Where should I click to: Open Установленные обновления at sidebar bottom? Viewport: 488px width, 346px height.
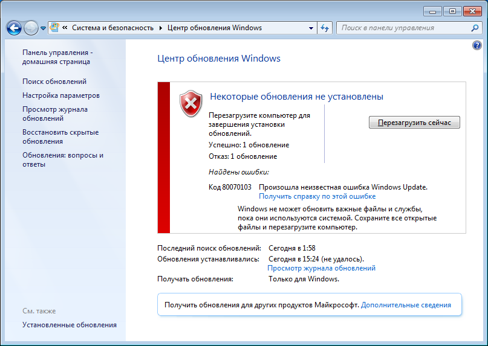coord(70,325)
